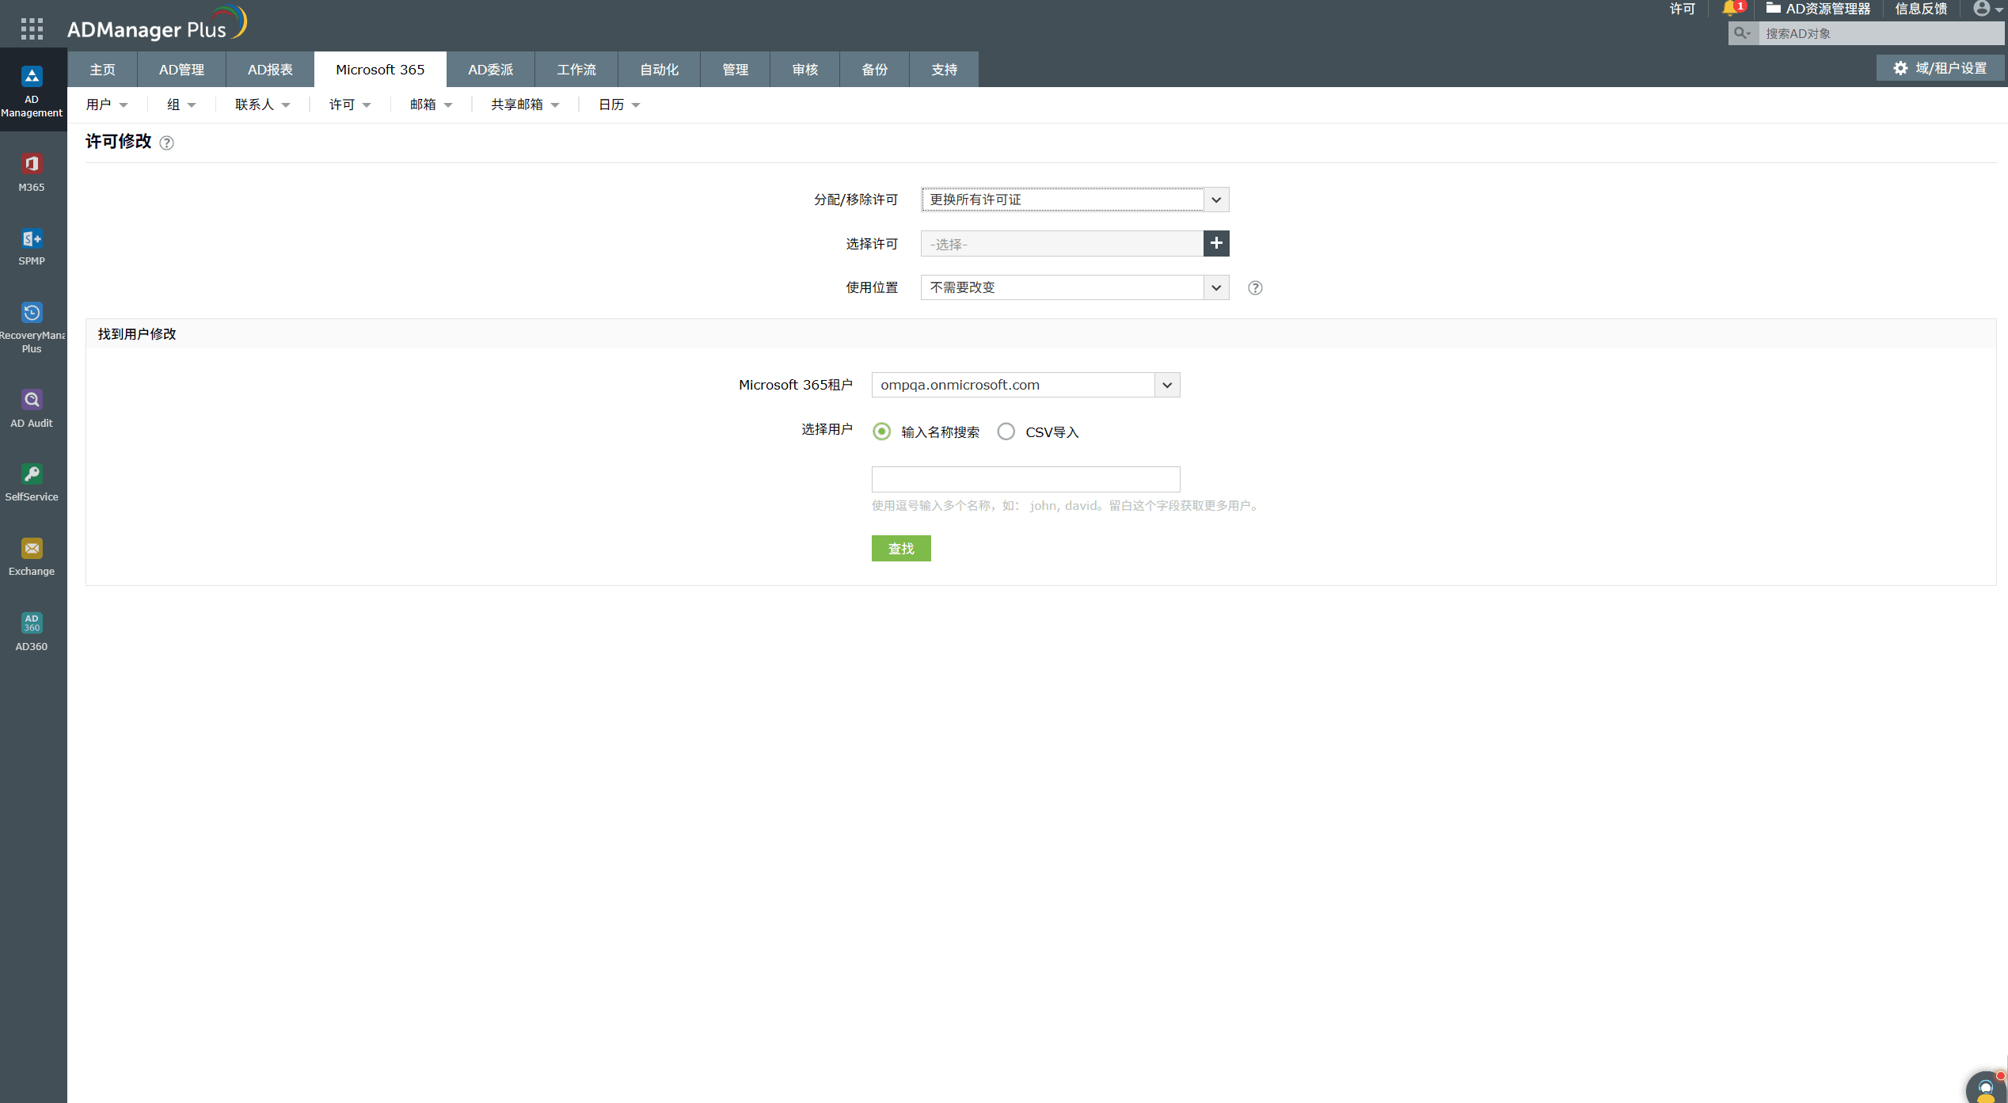Open the apps grid launcher icon
This screenshot has height=1103, width=2008.
click(32, 29)
